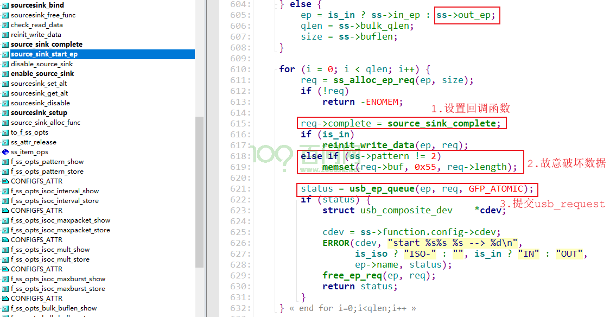This screenshot has height=317, width=610.
Task: Click ss_alloc_ep_req call on line 611
Action: tap(374, 80)
